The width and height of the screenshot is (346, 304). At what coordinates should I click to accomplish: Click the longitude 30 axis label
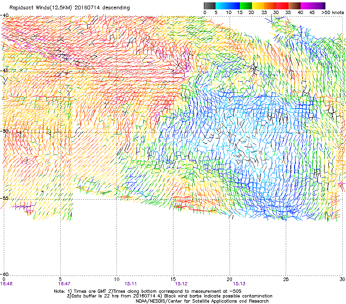(342, 279)
